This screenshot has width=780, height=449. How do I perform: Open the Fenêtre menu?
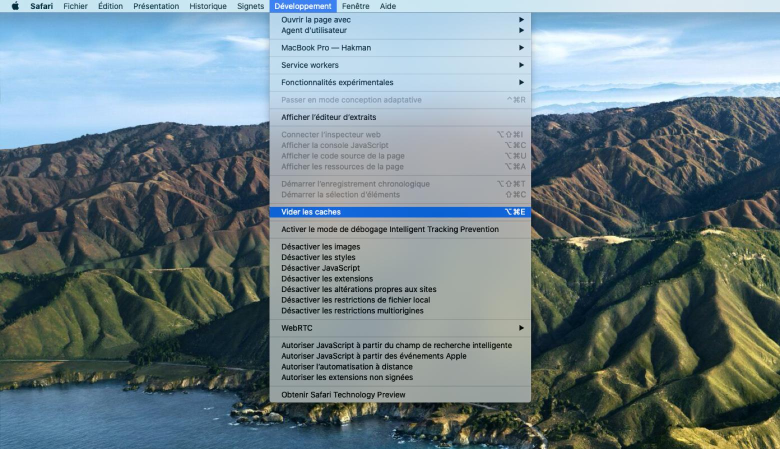tap(355, 6)
